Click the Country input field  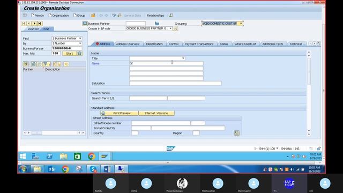tap(135, 133)
